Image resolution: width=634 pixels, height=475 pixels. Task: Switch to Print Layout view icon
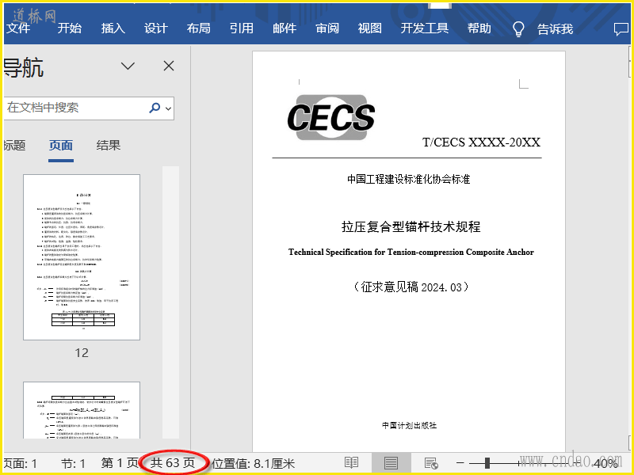(x=391, y=463)
